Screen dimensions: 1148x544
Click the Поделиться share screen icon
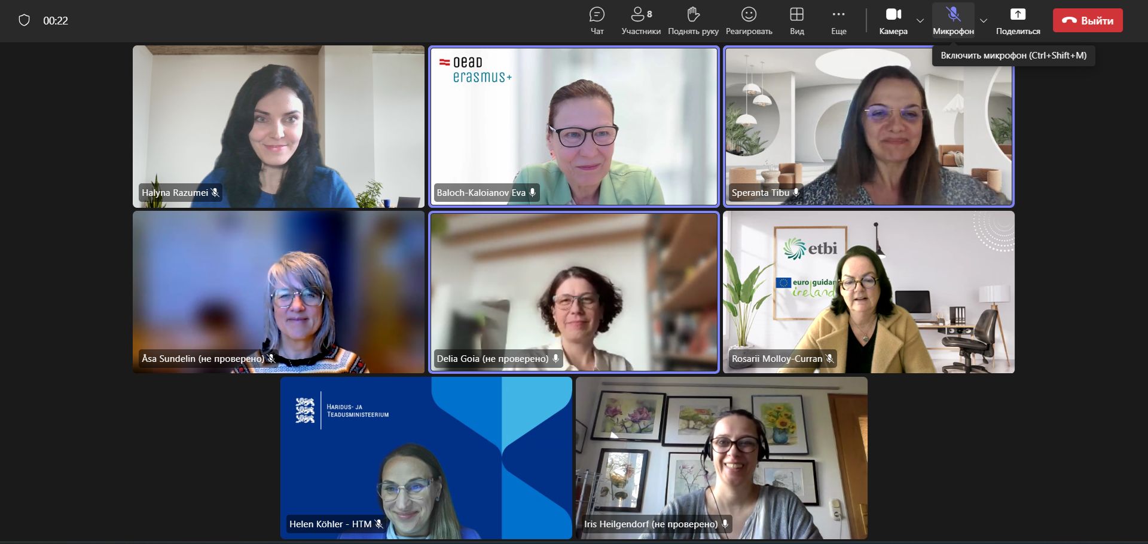[1018, 20]
